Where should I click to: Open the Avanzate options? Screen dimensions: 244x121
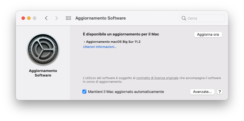click(x=202, y=92)
